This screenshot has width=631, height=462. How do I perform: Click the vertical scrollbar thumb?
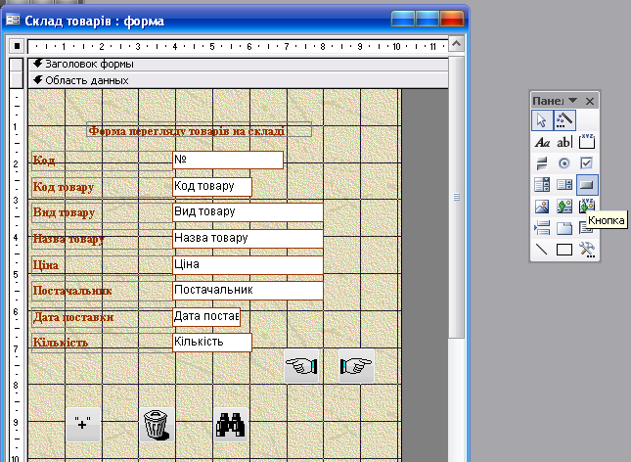coord(456,197)
